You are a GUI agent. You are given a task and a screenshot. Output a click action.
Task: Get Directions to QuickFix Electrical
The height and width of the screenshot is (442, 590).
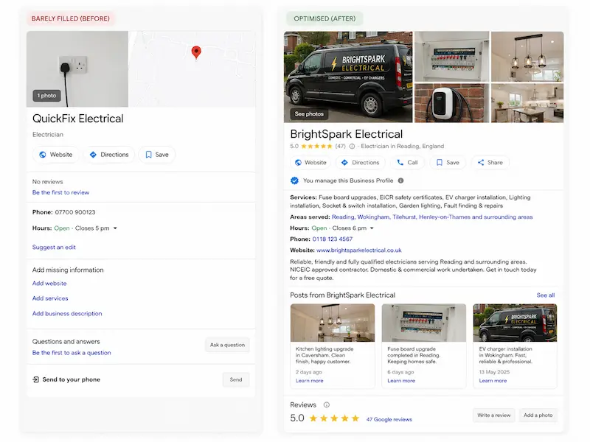pyautogui.click(x=109, y=155)
